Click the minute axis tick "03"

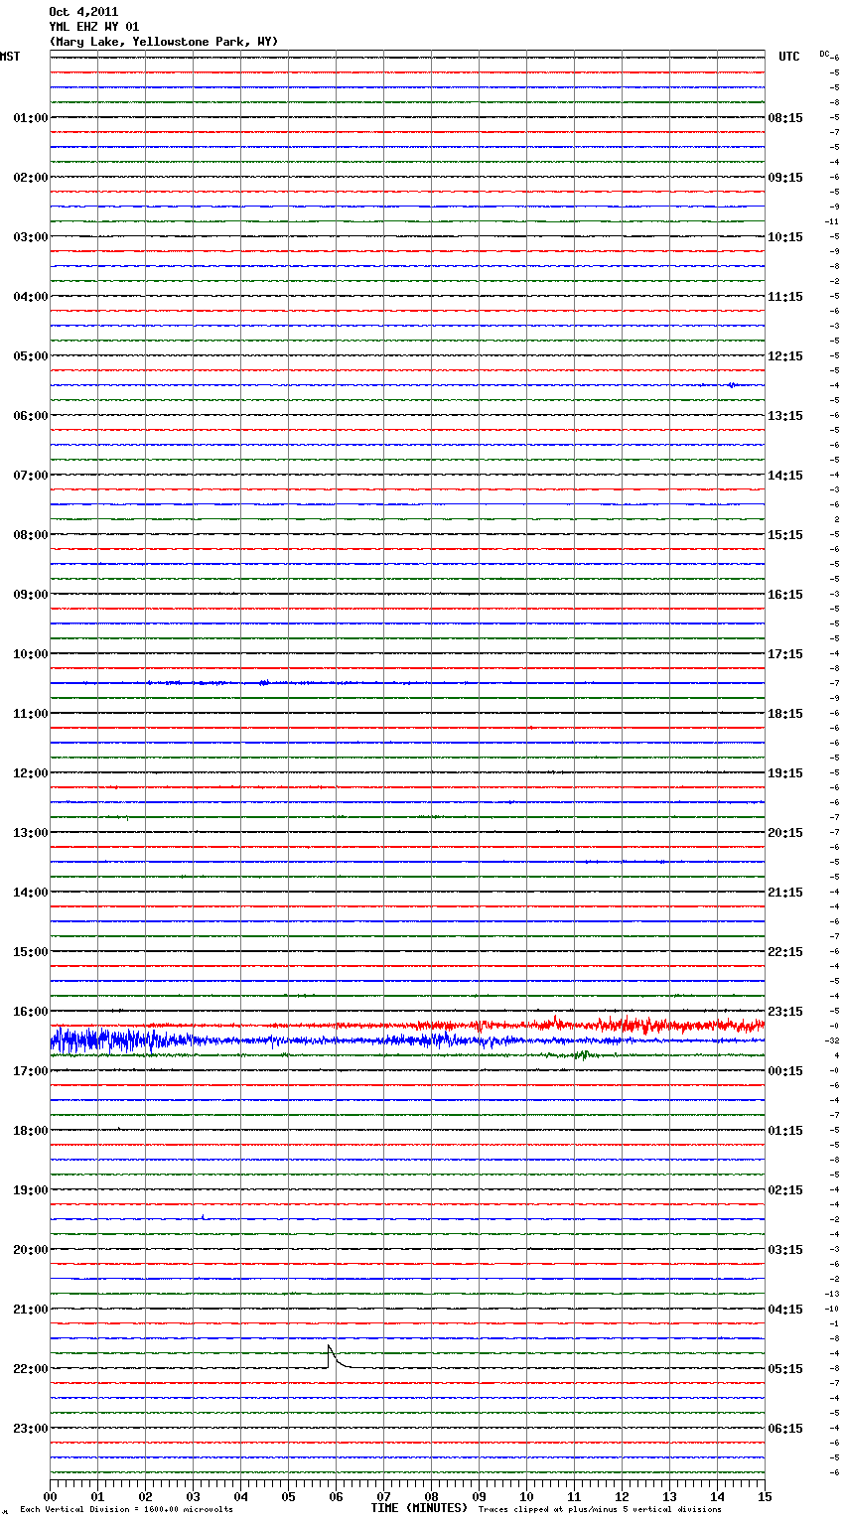(193, 1496)
